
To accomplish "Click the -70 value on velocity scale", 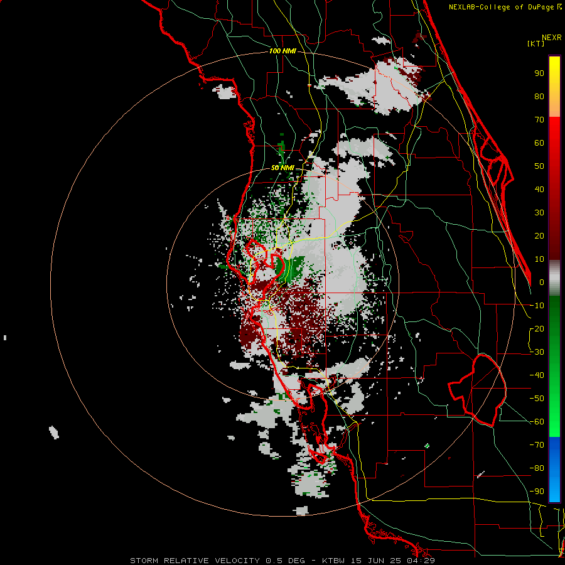I will click(x=537, y=445).
